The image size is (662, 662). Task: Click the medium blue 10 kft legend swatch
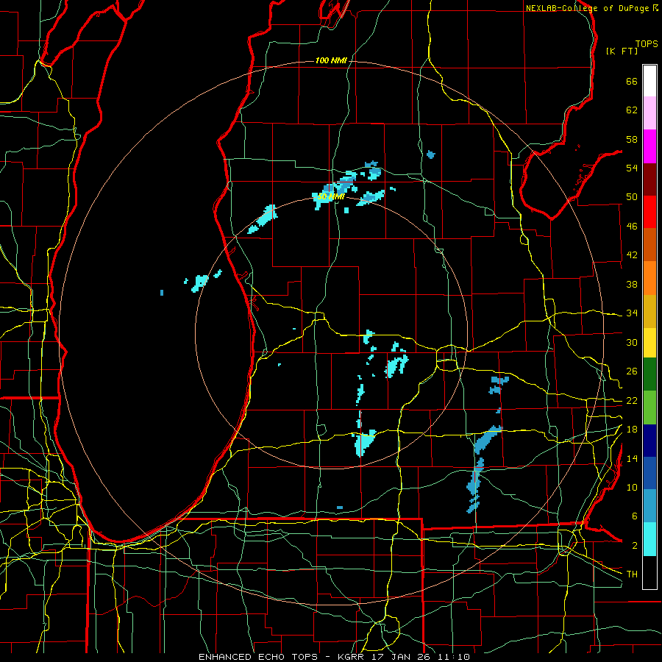(649, 474)
